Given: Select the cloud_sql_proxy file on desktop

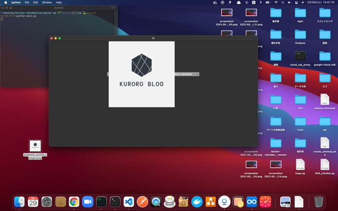Looking at the screenshot, I should point(300,58).
